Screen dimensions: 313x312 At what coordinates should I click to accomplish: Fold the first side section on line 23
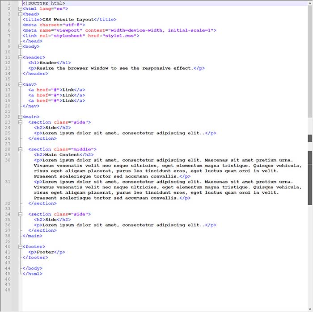click(20, 122)
